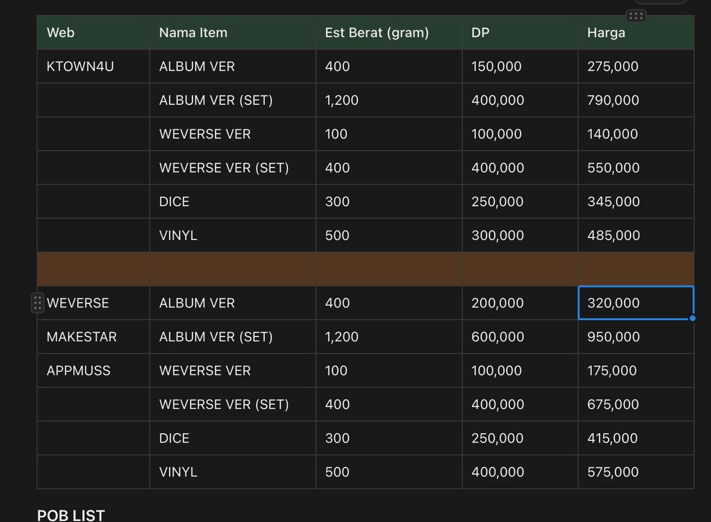The width and height of the screenshot is (711, 522).
Task: Select the 345,000 price cell
Action: click(636, 201)
